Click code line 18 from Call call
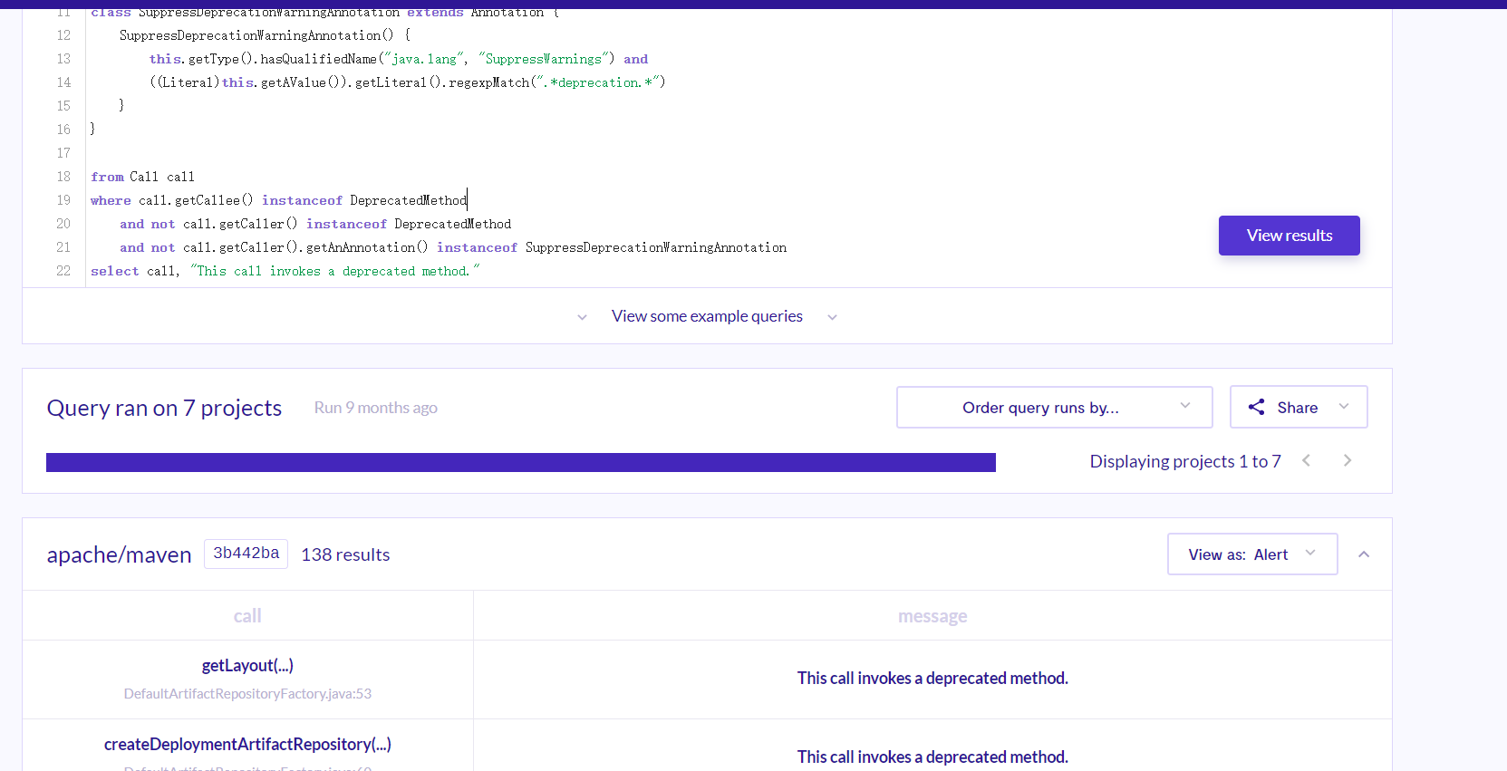This screenshot has width=1507, height=771. coord(142,177)
